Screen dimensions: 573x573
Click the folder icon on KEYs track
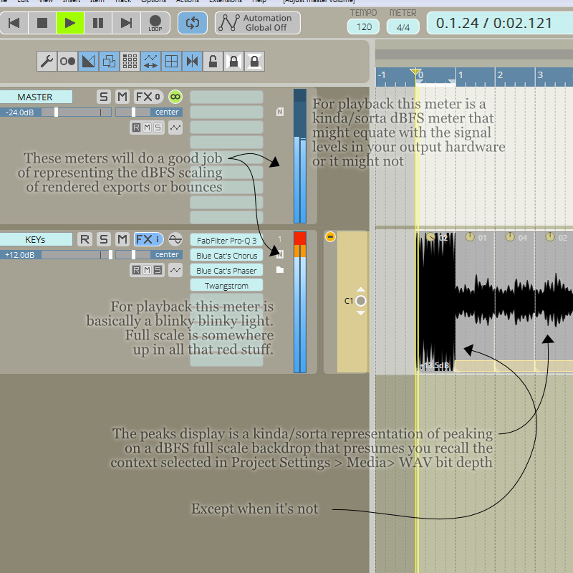tap(280, 270)
